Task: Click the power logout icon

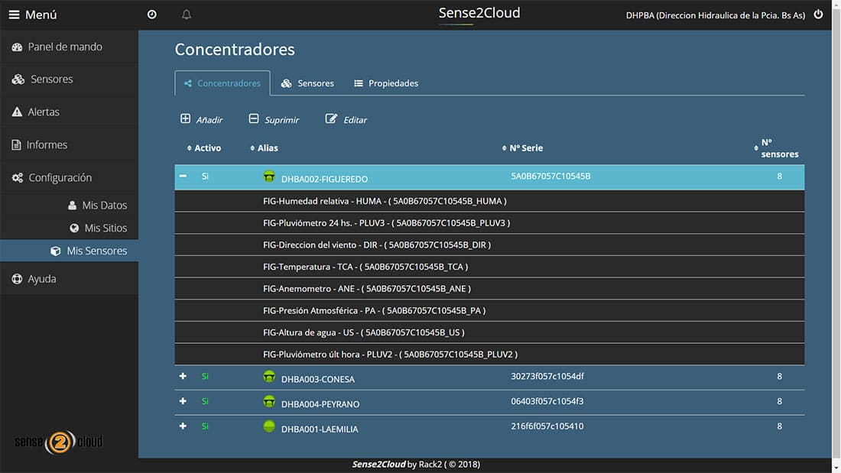Action: 818,15
